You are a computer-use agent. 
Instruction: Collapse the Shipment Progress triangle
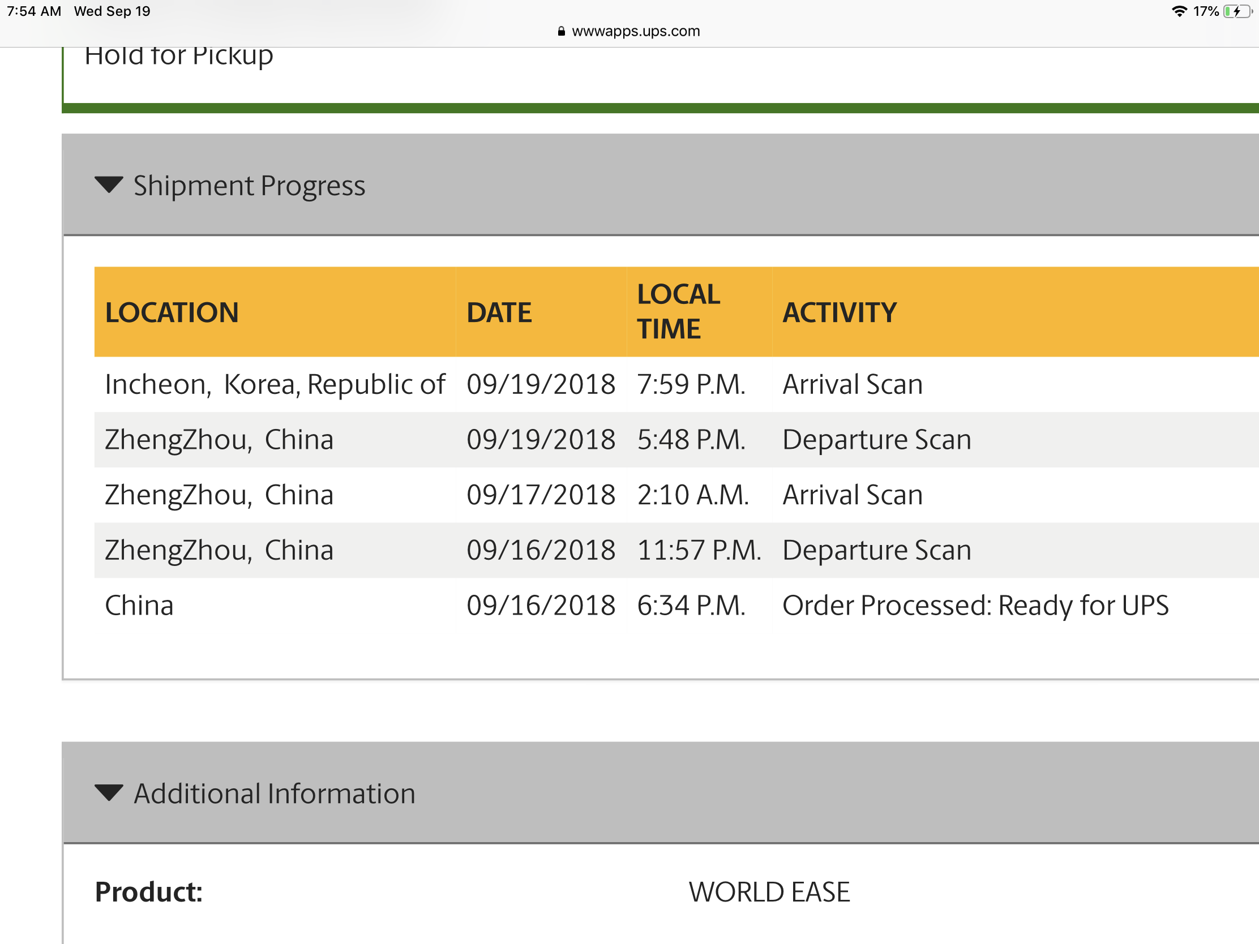[x=109, y=185]
